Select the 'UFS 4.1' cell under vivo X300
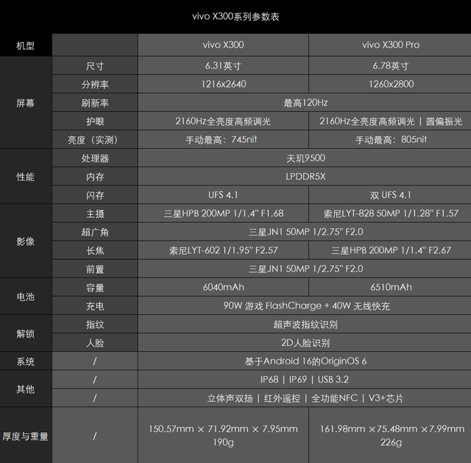This screenshot has width=471, height=463. click(223, 195)
